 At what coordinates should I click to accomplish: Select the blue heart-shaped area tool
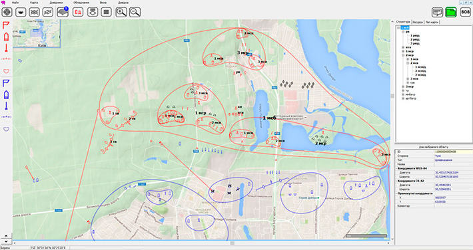[6, 129]
